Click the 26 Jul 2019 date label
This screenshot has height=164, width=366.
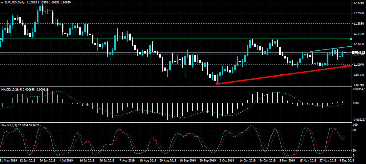pos(107,161)
